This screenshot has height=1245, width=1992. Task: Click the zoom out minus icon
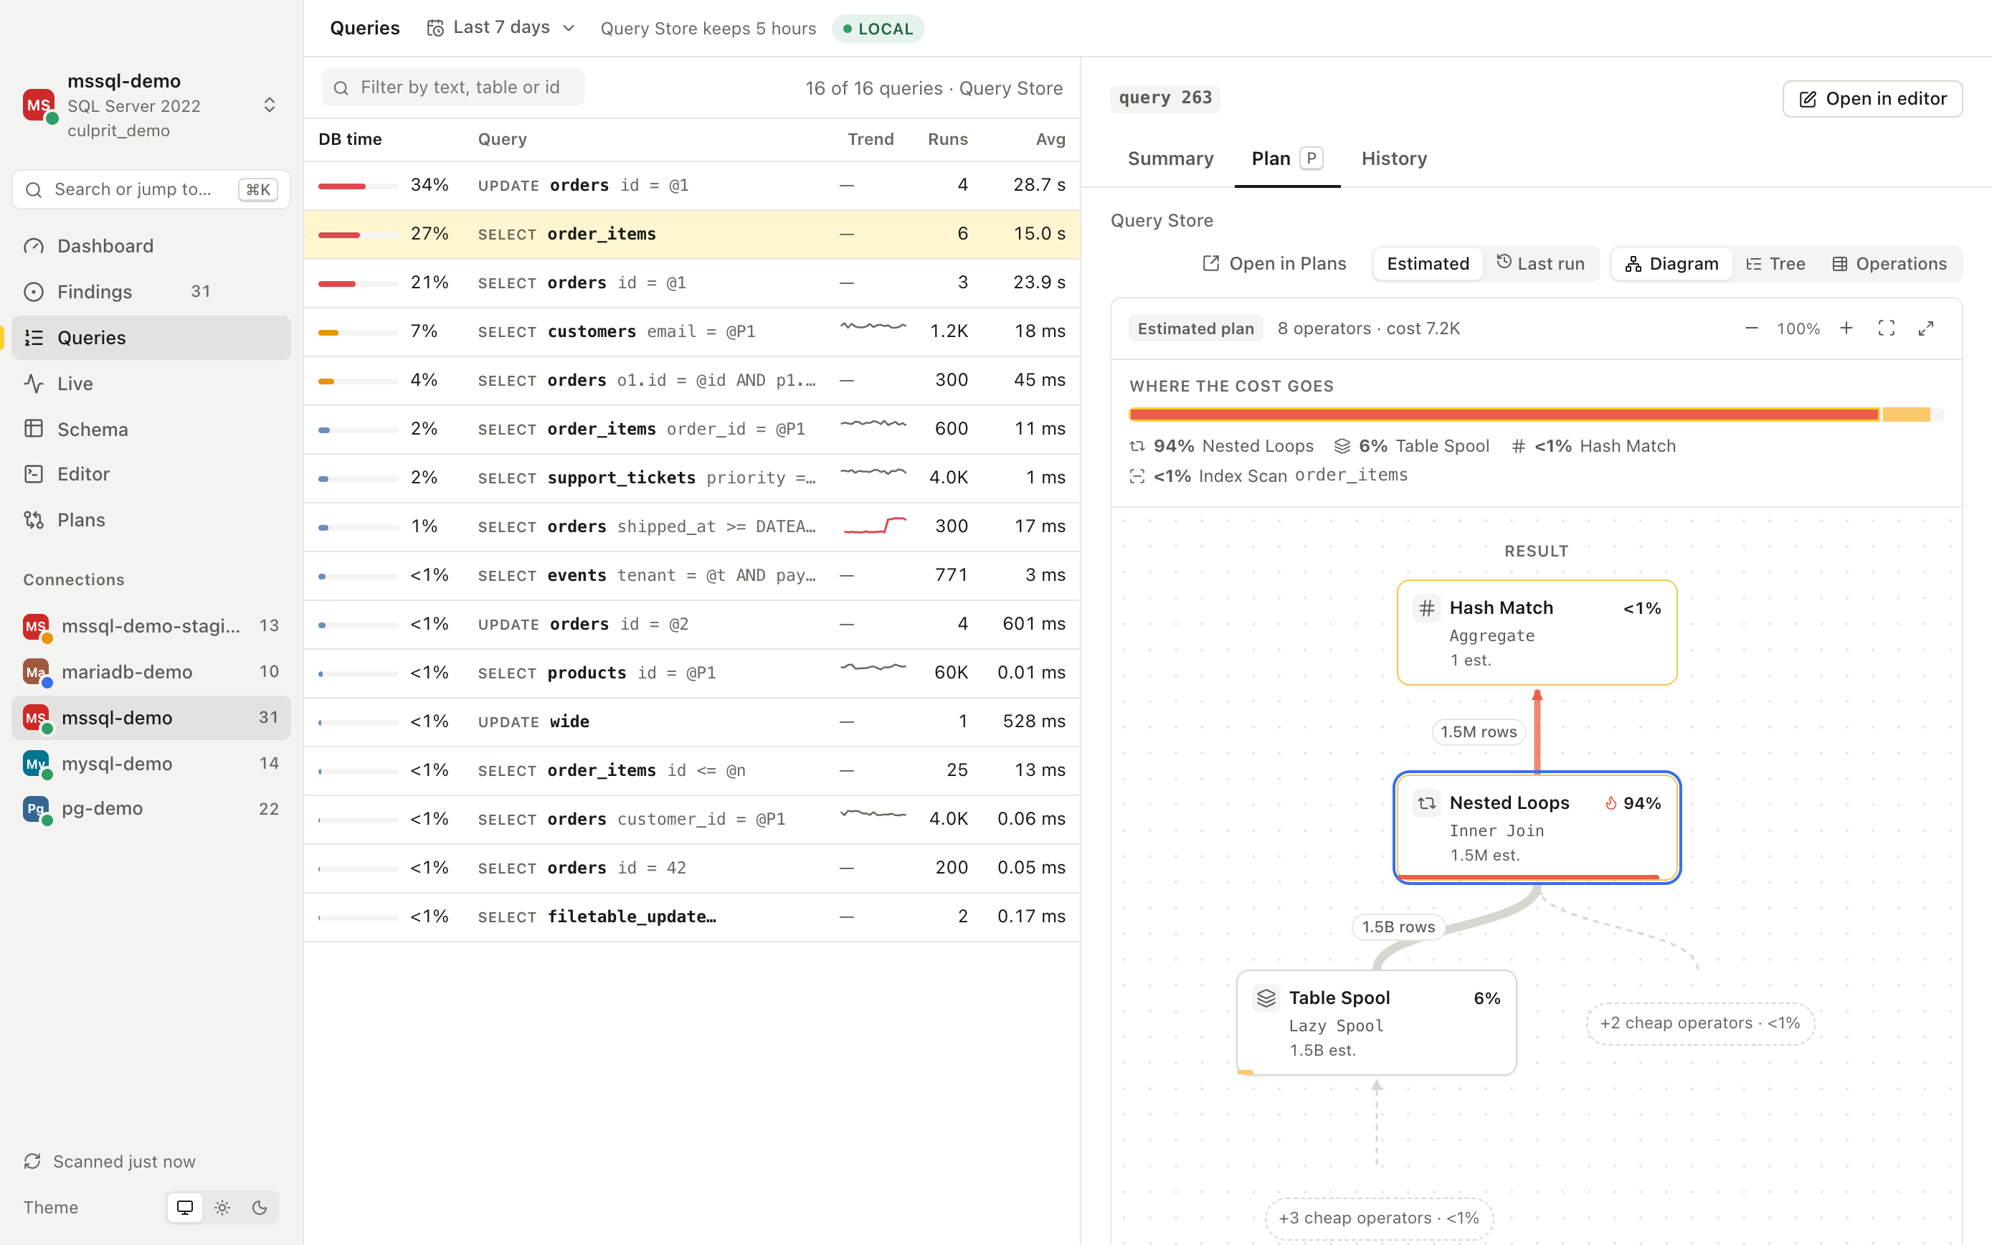[1752, 328]
